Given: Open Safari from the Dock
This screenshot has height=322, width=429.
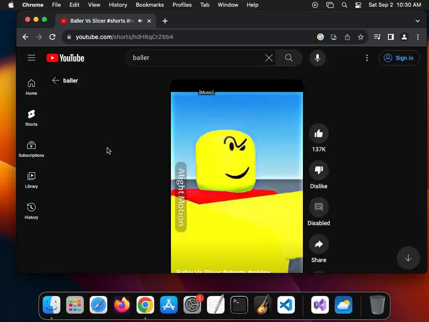Looking at the screenshot, I should pyautogui.click(x=98, y=305).
